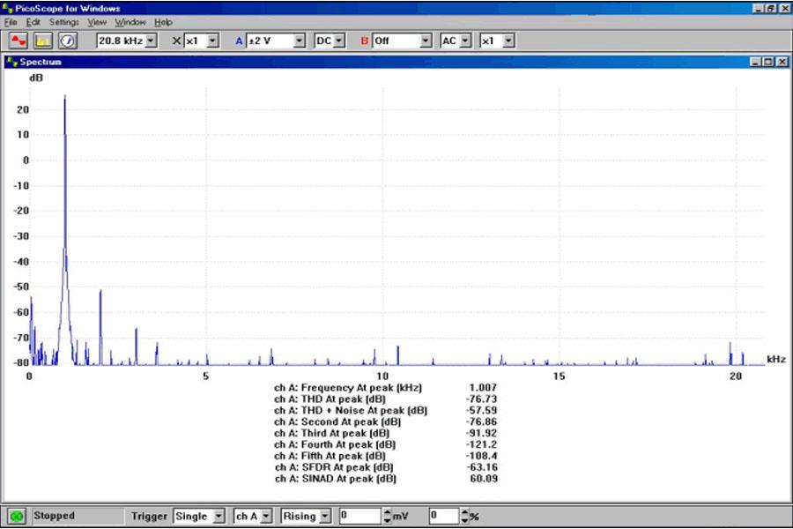Open the oscilloscope view icon
Viewport: 793px width, 529px height.
[x=19, y=41]
